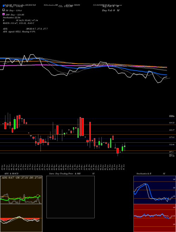Click the last green candlestick on the chart

[x=125, y=146]
